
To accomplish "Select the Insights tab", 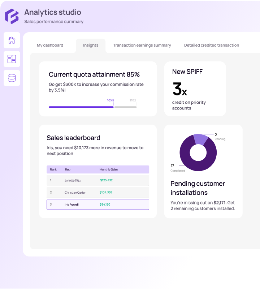I will click(91, 46).
